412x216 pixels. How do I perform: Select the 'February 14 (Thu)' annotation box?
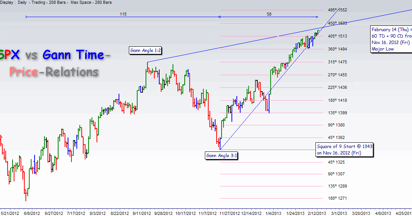391,39
